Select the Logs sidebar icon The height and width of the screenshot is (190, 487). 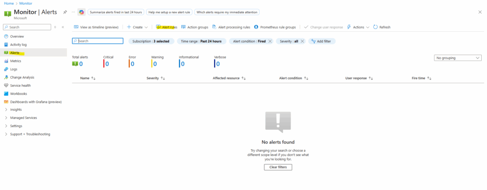tap(6, 69)
